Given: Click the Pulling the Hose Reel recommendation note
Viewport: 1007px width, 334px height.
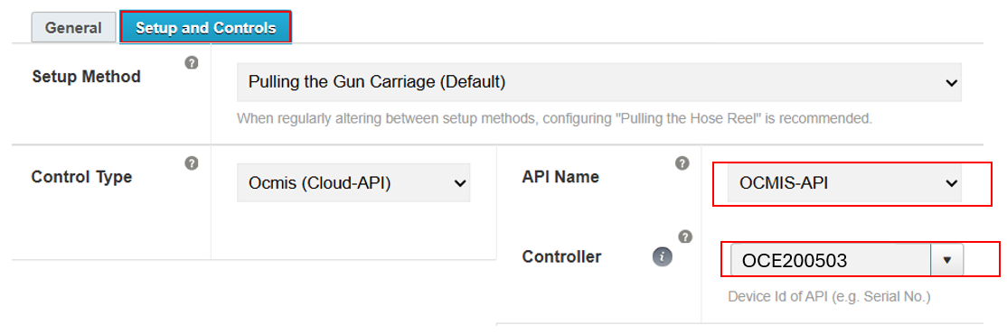Looking at the screenshot, I should pos(554,118).
